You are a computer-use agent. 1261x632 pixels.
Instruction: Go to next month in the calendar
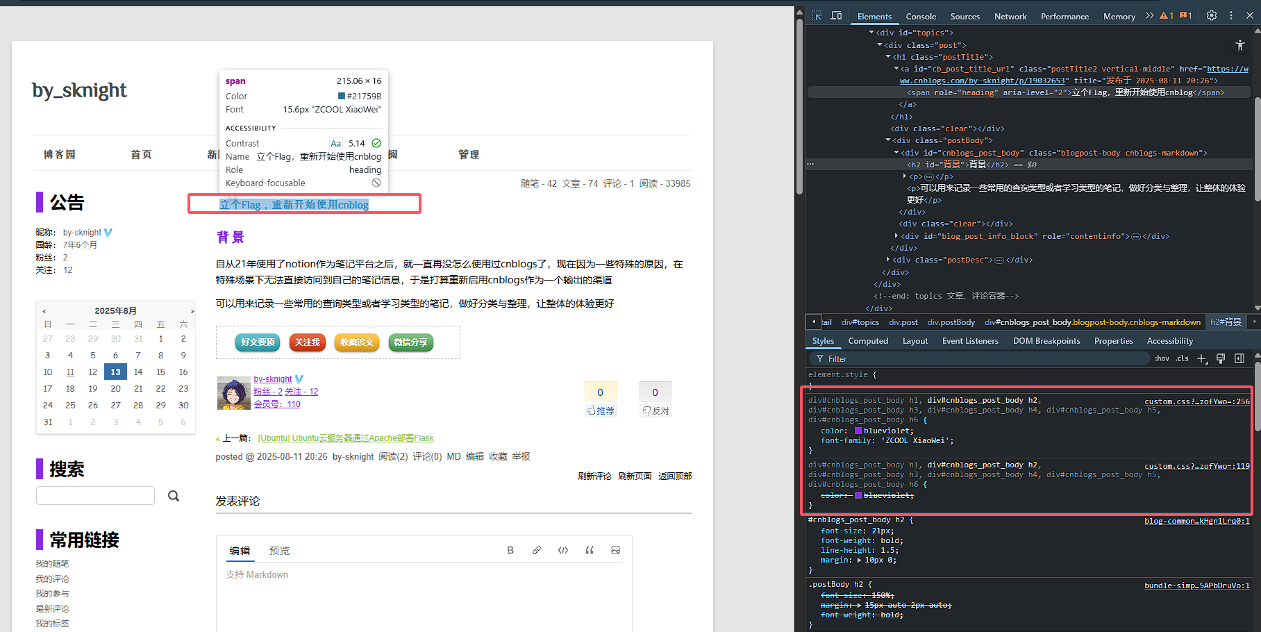192,311
